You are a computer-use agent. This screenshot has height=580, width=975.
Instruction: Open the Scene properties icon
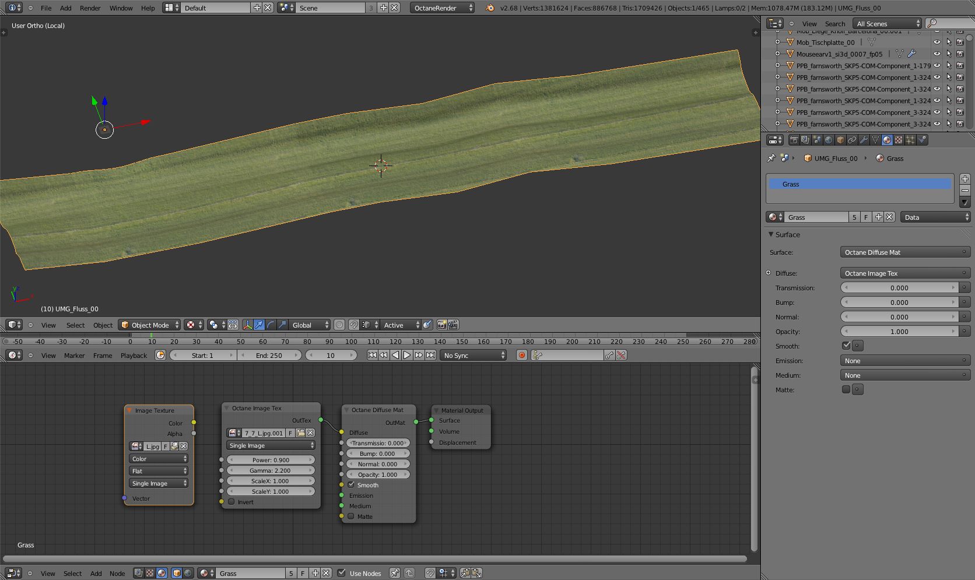pyautogui.click(x=817, y=140)
